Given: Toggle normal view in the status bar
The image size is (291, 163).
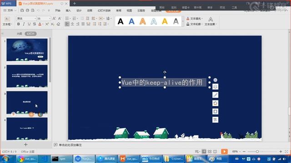Looking at the screenshot, I should pos(204,152).
